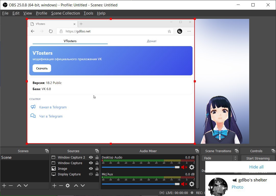
Task: Select the VTosters tab in preview page
Action: coord(70,41)
